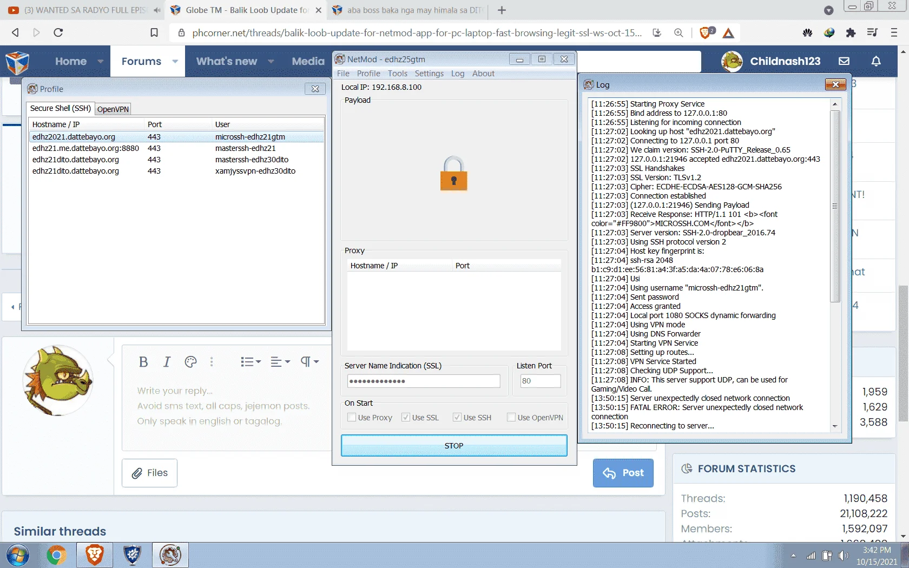Select the Secure Shell (SSH) tab
909x568 pixels.
[x=61, y=108]
